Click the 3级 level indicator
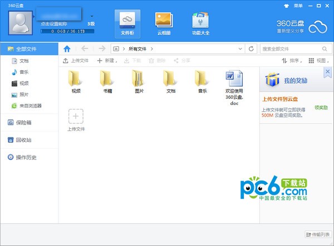The image size is (334, 246). [91, 24]
